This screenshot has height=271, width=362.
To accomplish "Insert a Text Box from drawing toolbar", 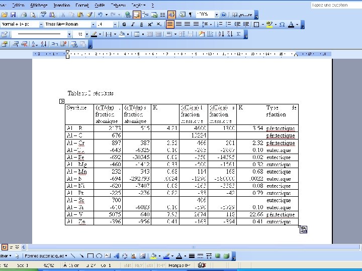I will pos(108,256).
